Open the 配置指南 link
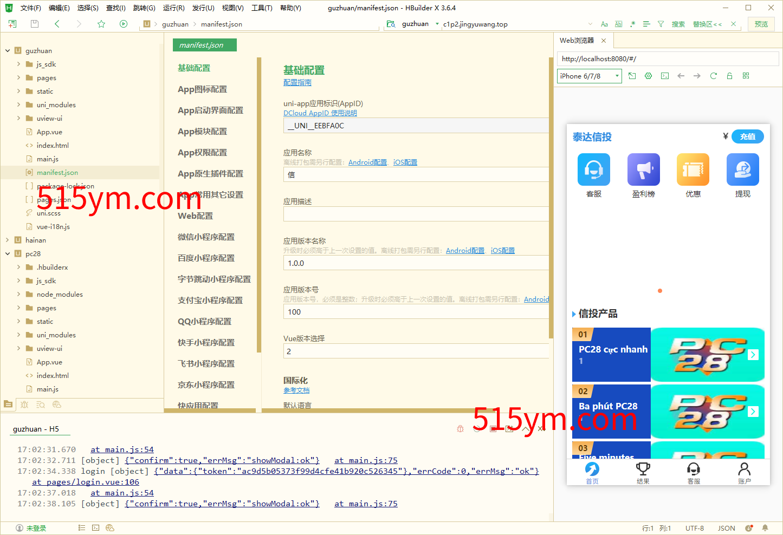Image resolution: width=783 pixels, height=535 pixels. pyautogui.click(x=297, y=82)
